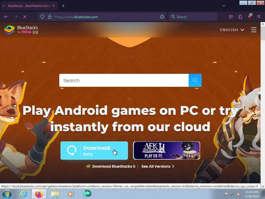The height and width of the screenshot is (199, 265).
Task: Click the page Search input field
Action: coord(124,80)
